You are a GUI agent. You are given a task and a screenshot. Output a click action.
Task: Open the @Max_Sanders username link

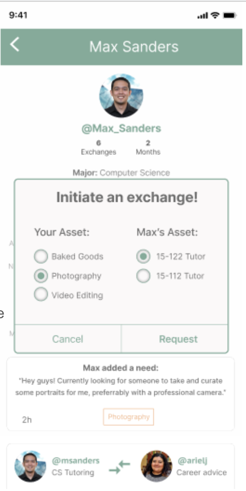(x=121, y=128)
